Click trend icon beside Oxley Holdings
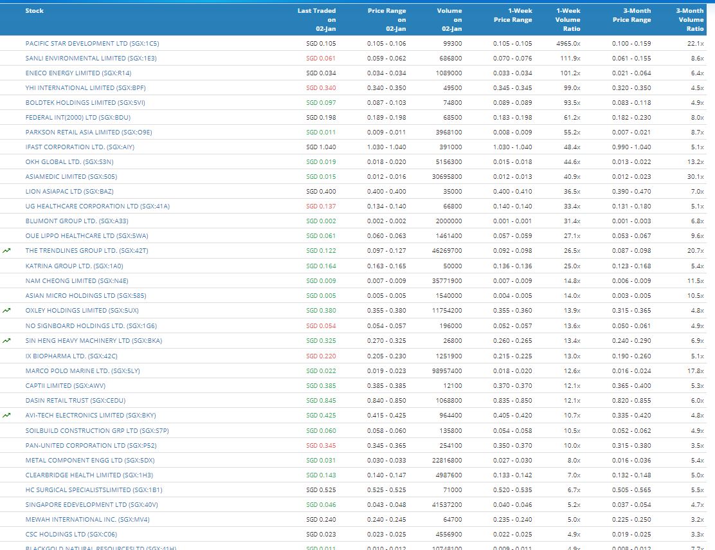This screenshot has width=715, height=550. (x=6, y=311)
